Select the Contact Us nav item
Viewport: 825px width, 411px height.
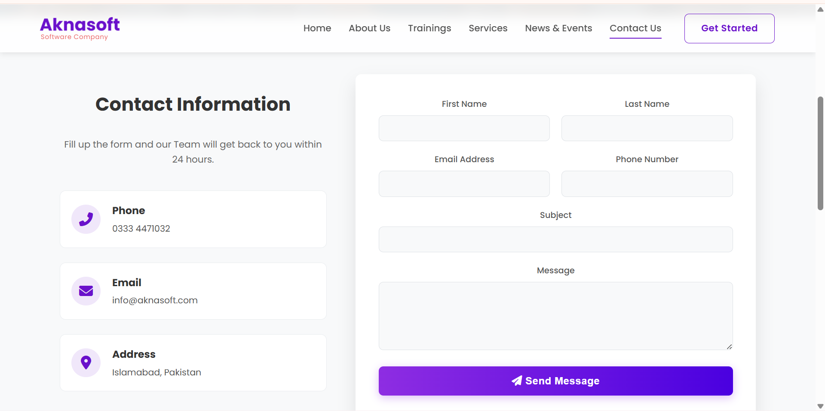(x=635, y=28)
